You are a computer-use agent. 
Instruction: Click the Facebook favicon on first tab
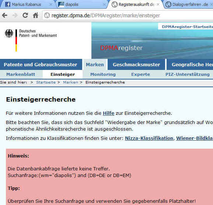tap(8, 4)
